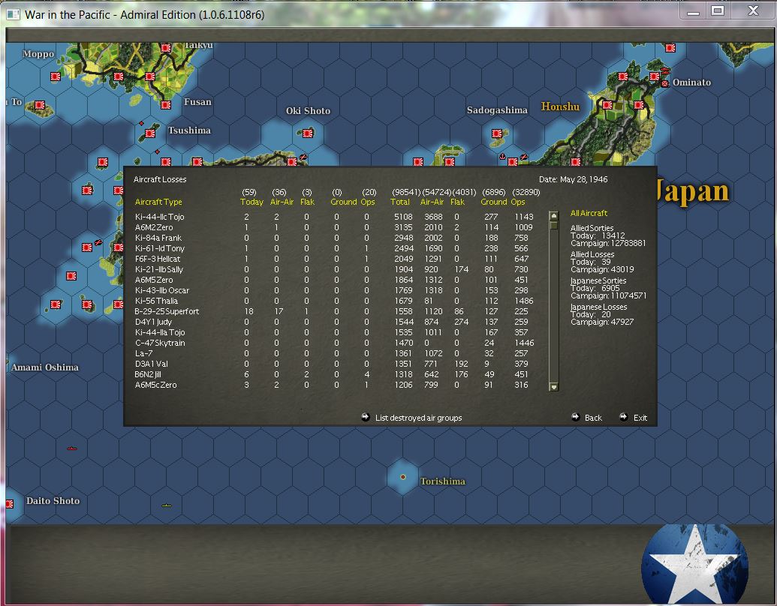The image size is (777, 606).
Task: Select the B-29-25 Superfort row
Action: (x=335, y=311)
